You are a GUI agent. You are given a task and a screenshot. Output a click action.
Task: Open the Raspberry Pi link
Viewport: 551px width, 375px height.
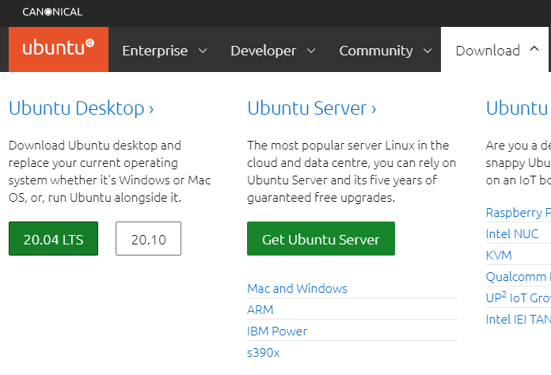[x=518, y=213]
